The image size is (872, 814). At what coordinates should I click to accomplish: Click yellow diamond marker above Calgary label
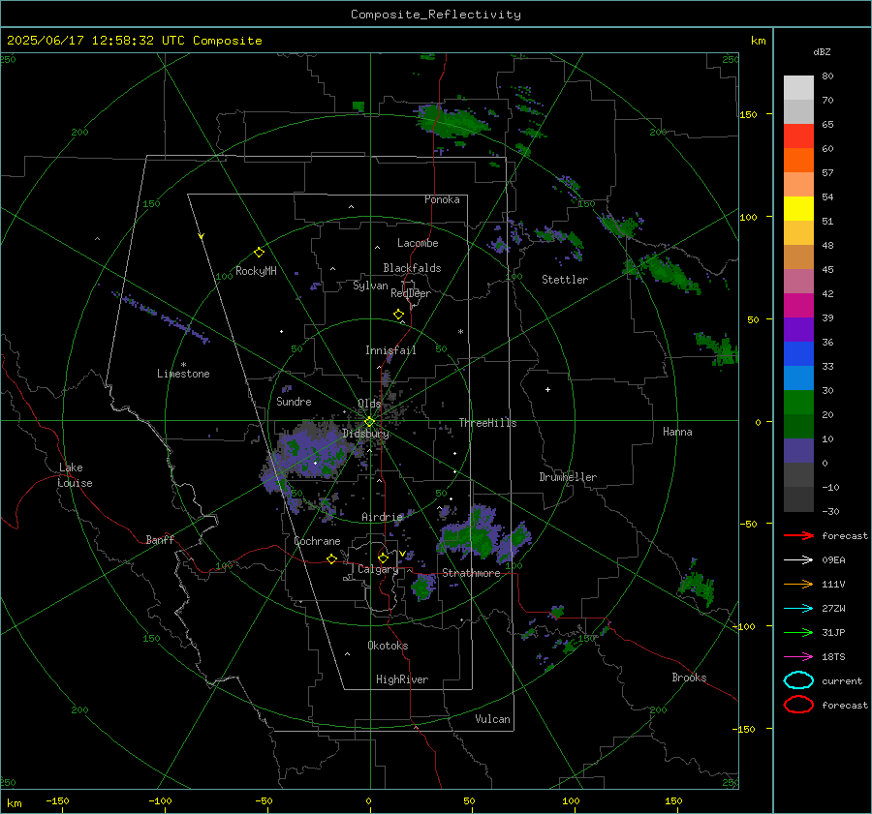[x=383, y=558]
